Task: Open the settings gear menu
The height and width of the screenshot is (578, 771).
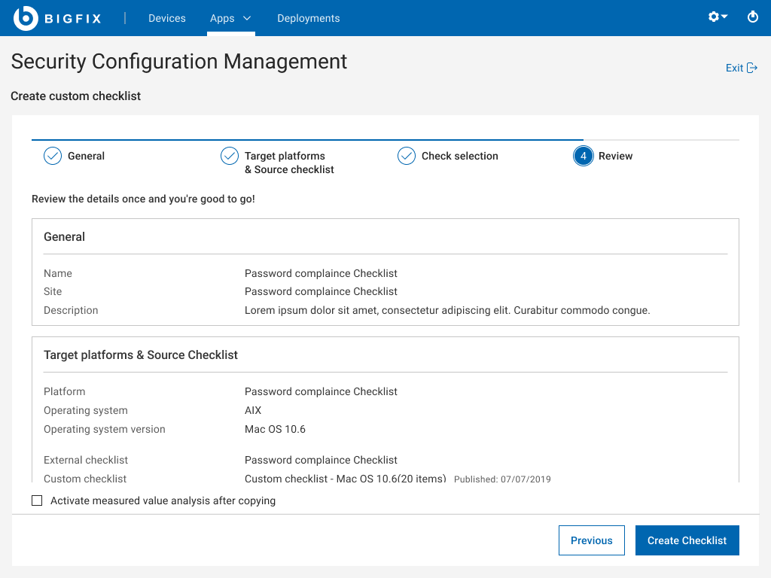Action: click(x=718, y=17)
